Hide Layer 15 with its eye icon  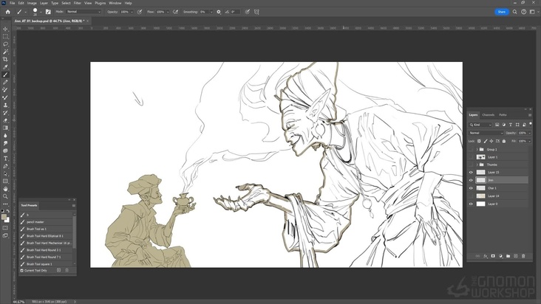click(x=471, y=173)
